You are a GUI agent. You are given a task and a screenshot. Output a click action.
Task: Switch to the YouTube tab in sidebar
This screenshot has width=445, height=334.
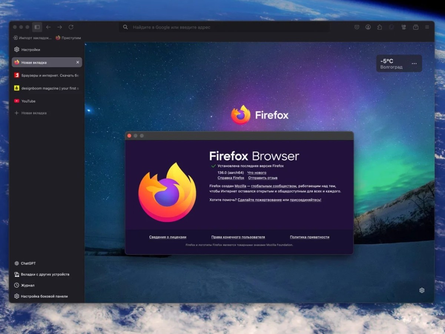point(28,101)
